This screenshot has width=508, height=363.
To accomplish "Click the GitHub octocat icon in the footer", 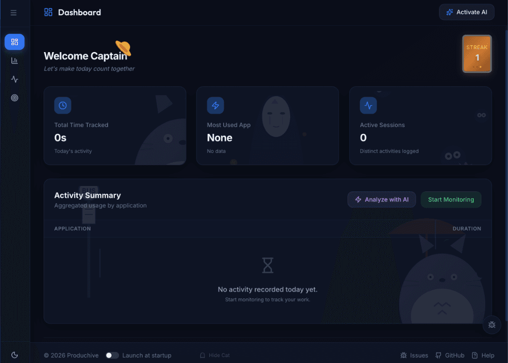I will click(x=438, y=355).
